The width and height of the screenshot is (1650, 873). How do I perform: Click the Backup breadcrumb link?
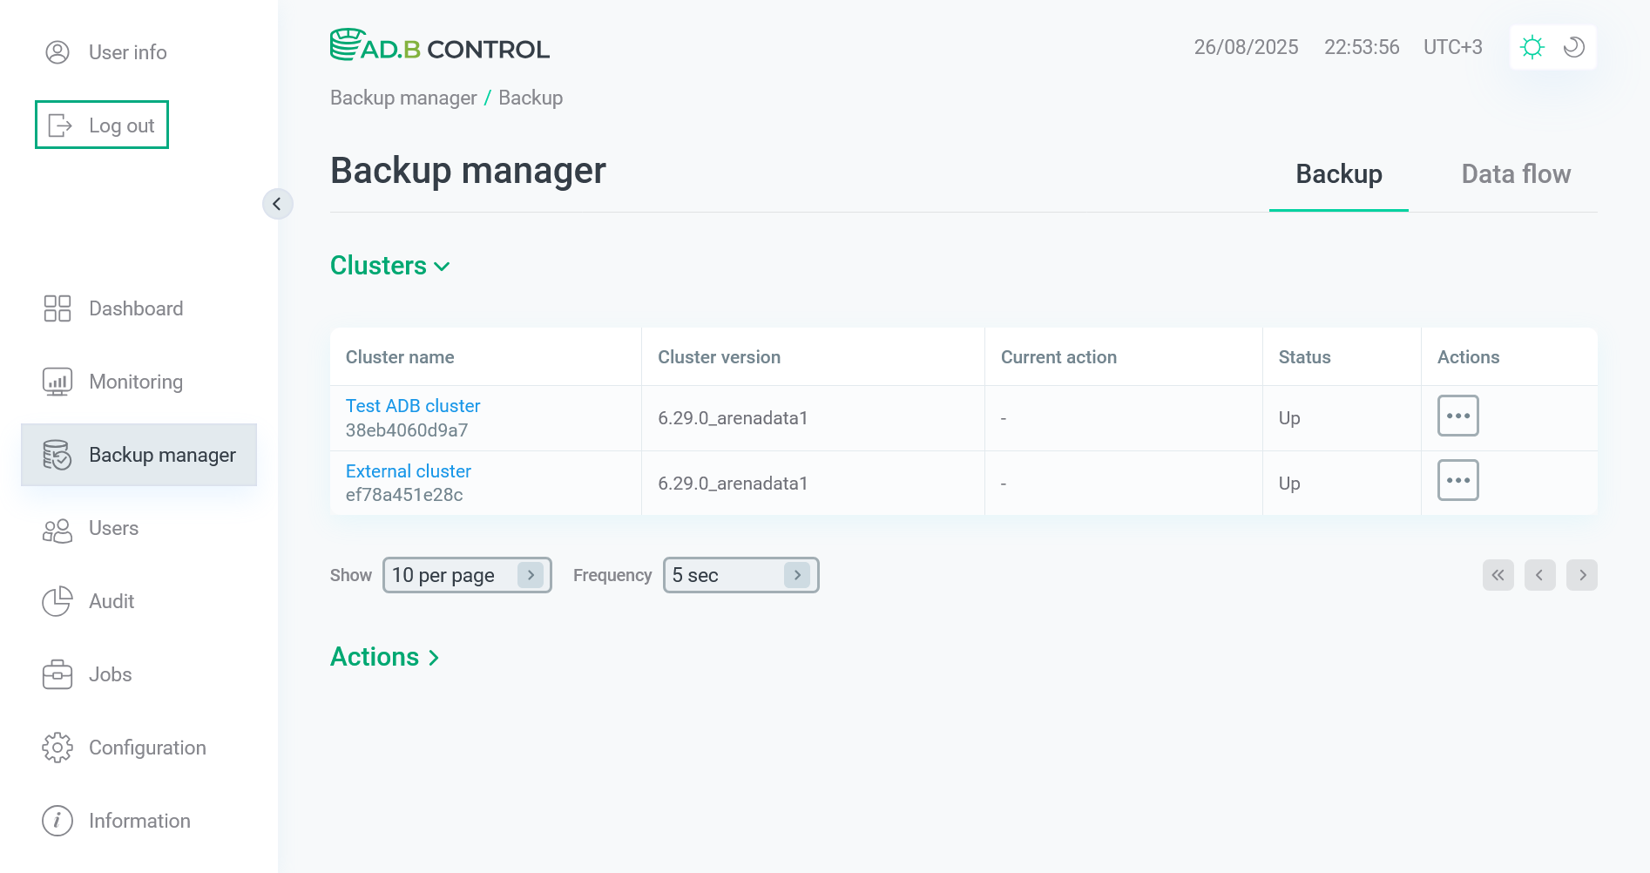click(530, 98)
